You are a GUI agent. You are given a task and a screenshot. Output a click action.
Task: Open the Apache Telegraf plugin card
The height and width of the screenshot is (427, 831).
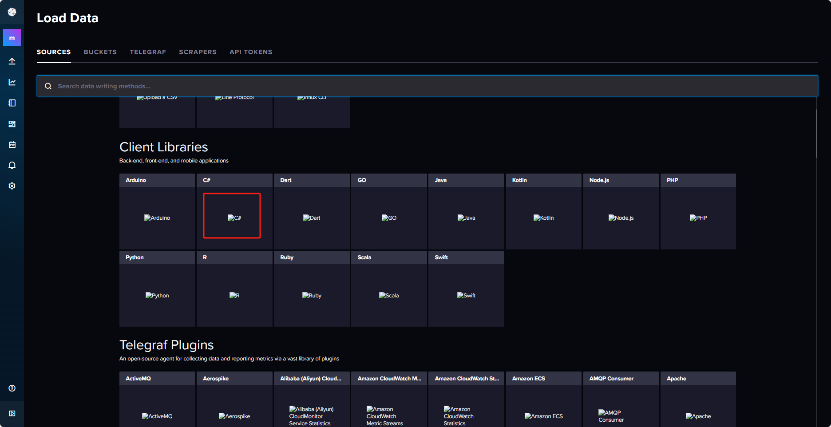(x=698, y=399)
